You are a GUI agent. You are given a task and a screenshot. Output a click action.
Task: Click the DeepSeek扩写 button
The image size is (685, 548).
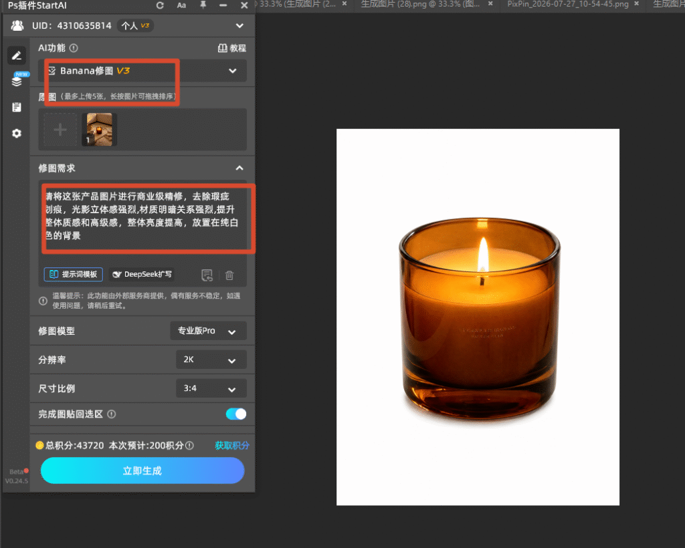[142, 275]
